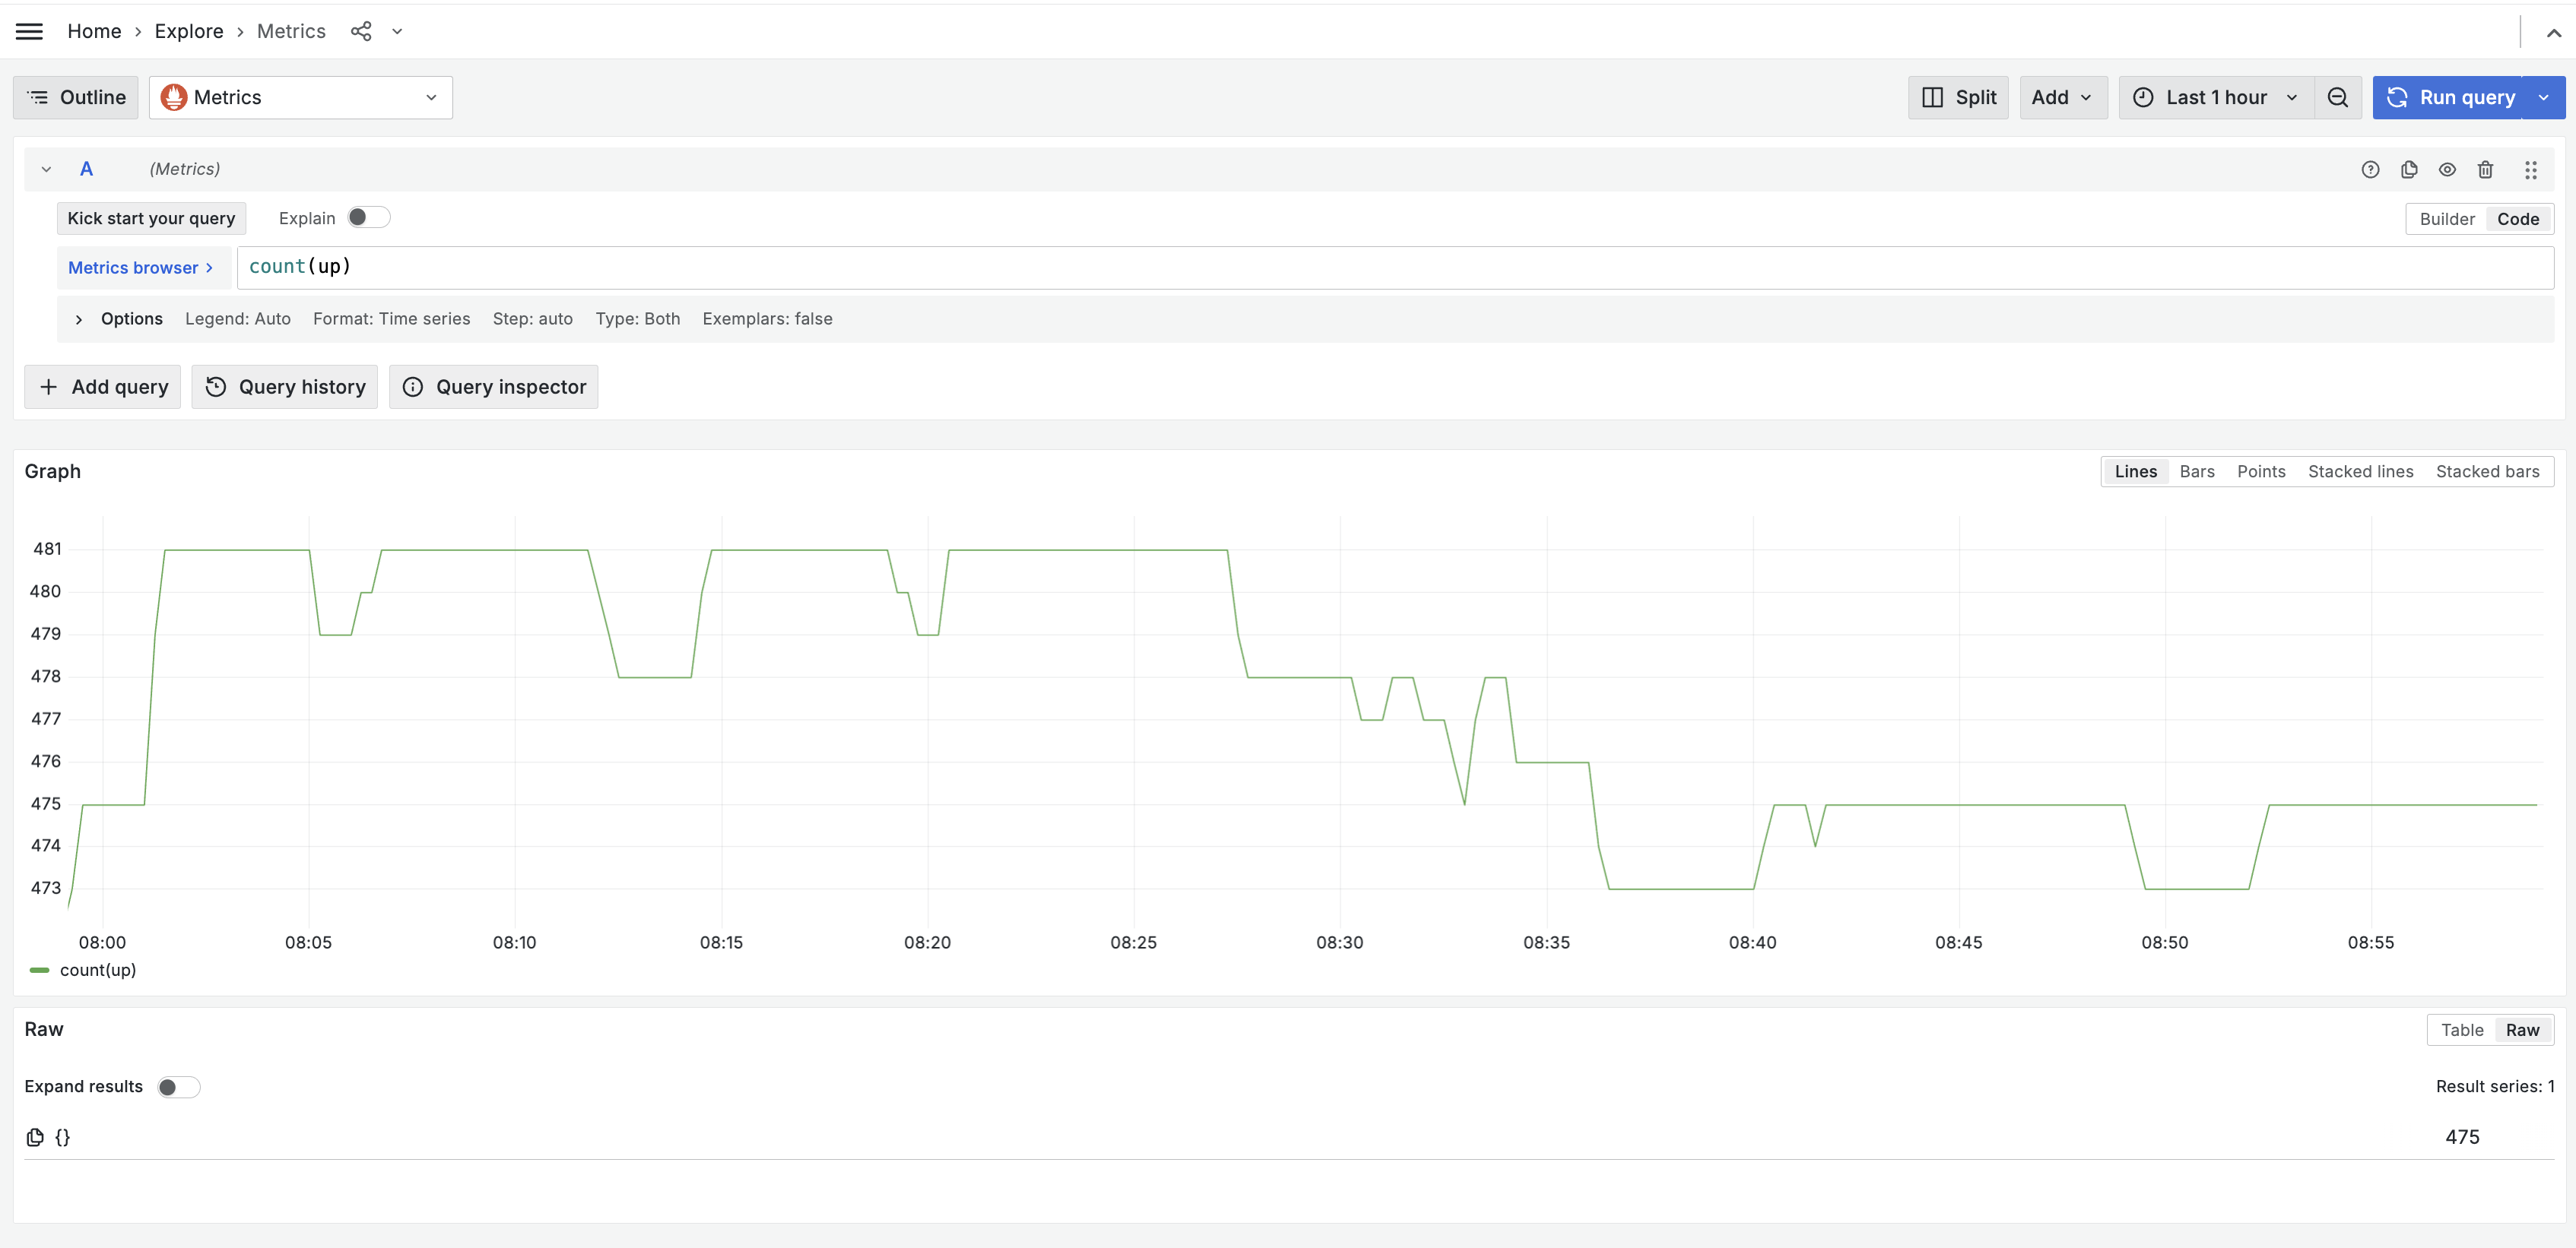Click the query name A

87,169
